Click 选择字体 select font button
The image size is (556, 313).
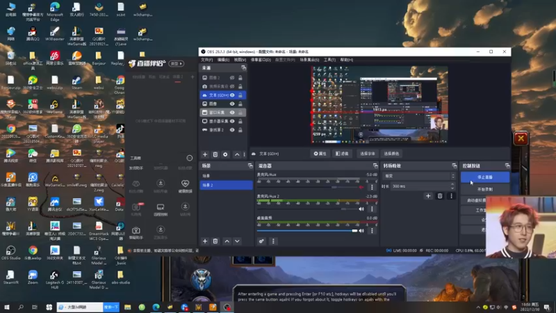coord(368,154)
